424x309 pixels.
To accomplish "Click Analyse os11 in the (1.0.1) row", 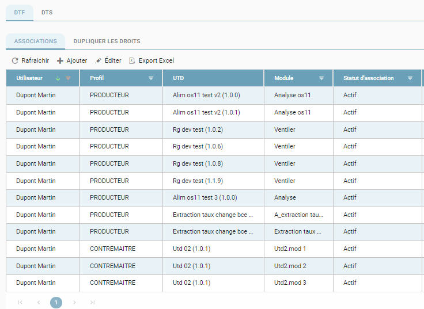I will pos(292,112).
